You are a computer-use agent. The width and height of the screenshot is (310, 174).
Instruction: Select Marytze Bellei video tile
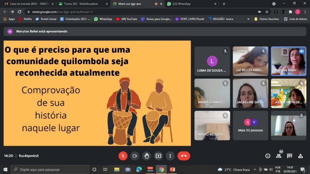[x=288, y=61]
